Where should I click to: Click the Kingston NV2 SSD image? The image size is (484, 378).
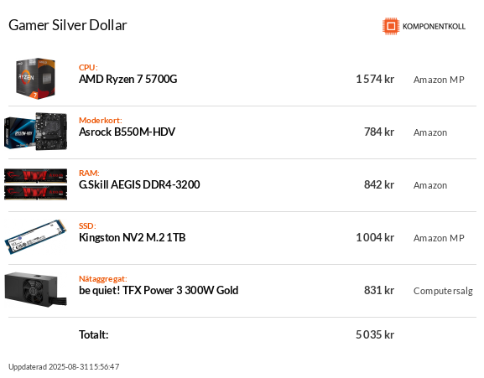[x=35, y=237]
